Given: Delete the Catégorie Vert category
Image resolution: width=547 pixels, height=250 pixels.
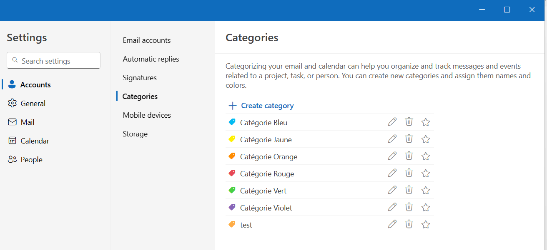Looking at the screenshot, I should 409,190.
